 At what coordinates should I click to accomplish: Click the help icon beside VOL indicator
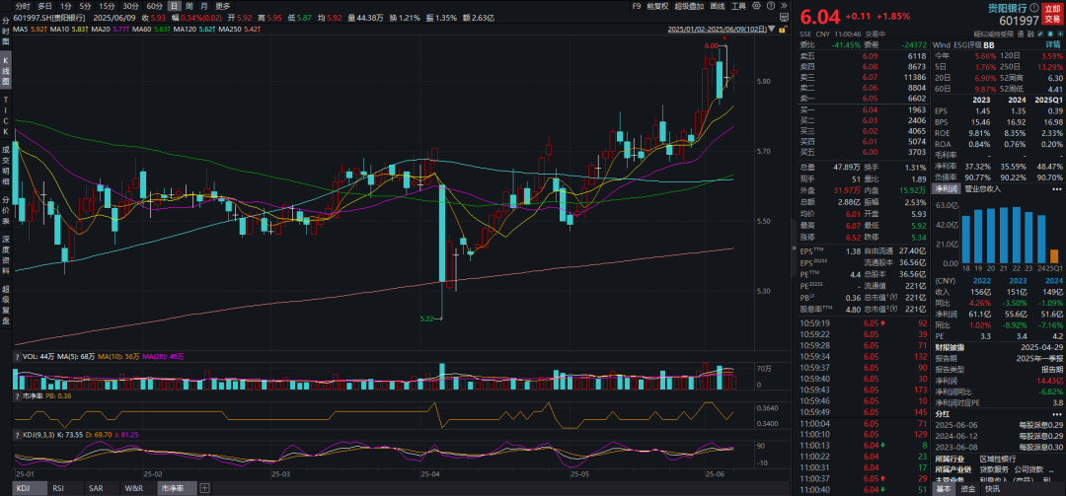(x=17, y=356)
